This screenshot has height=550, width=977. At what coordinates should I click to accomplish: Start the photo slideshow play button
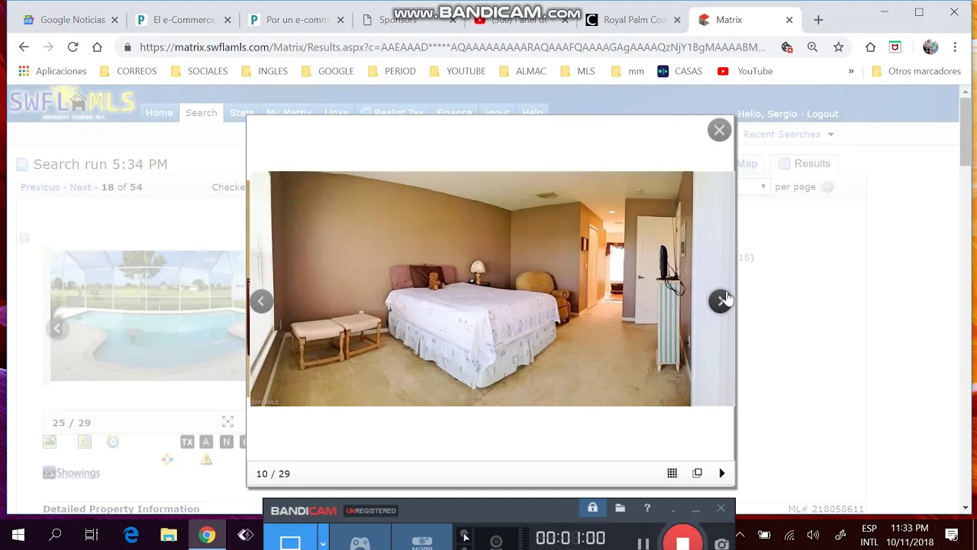(x=722, y=474)
